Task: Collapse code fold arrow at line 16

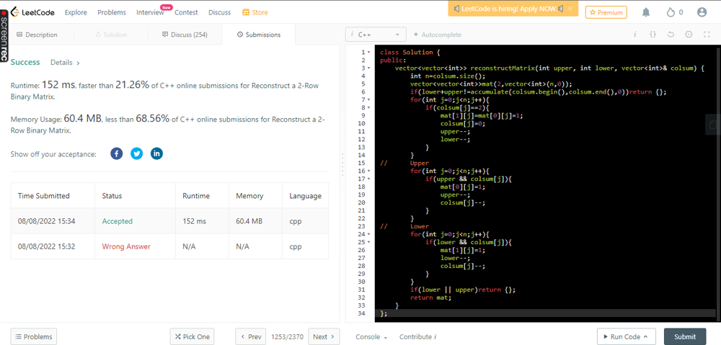Action: [x=368, y=171]
